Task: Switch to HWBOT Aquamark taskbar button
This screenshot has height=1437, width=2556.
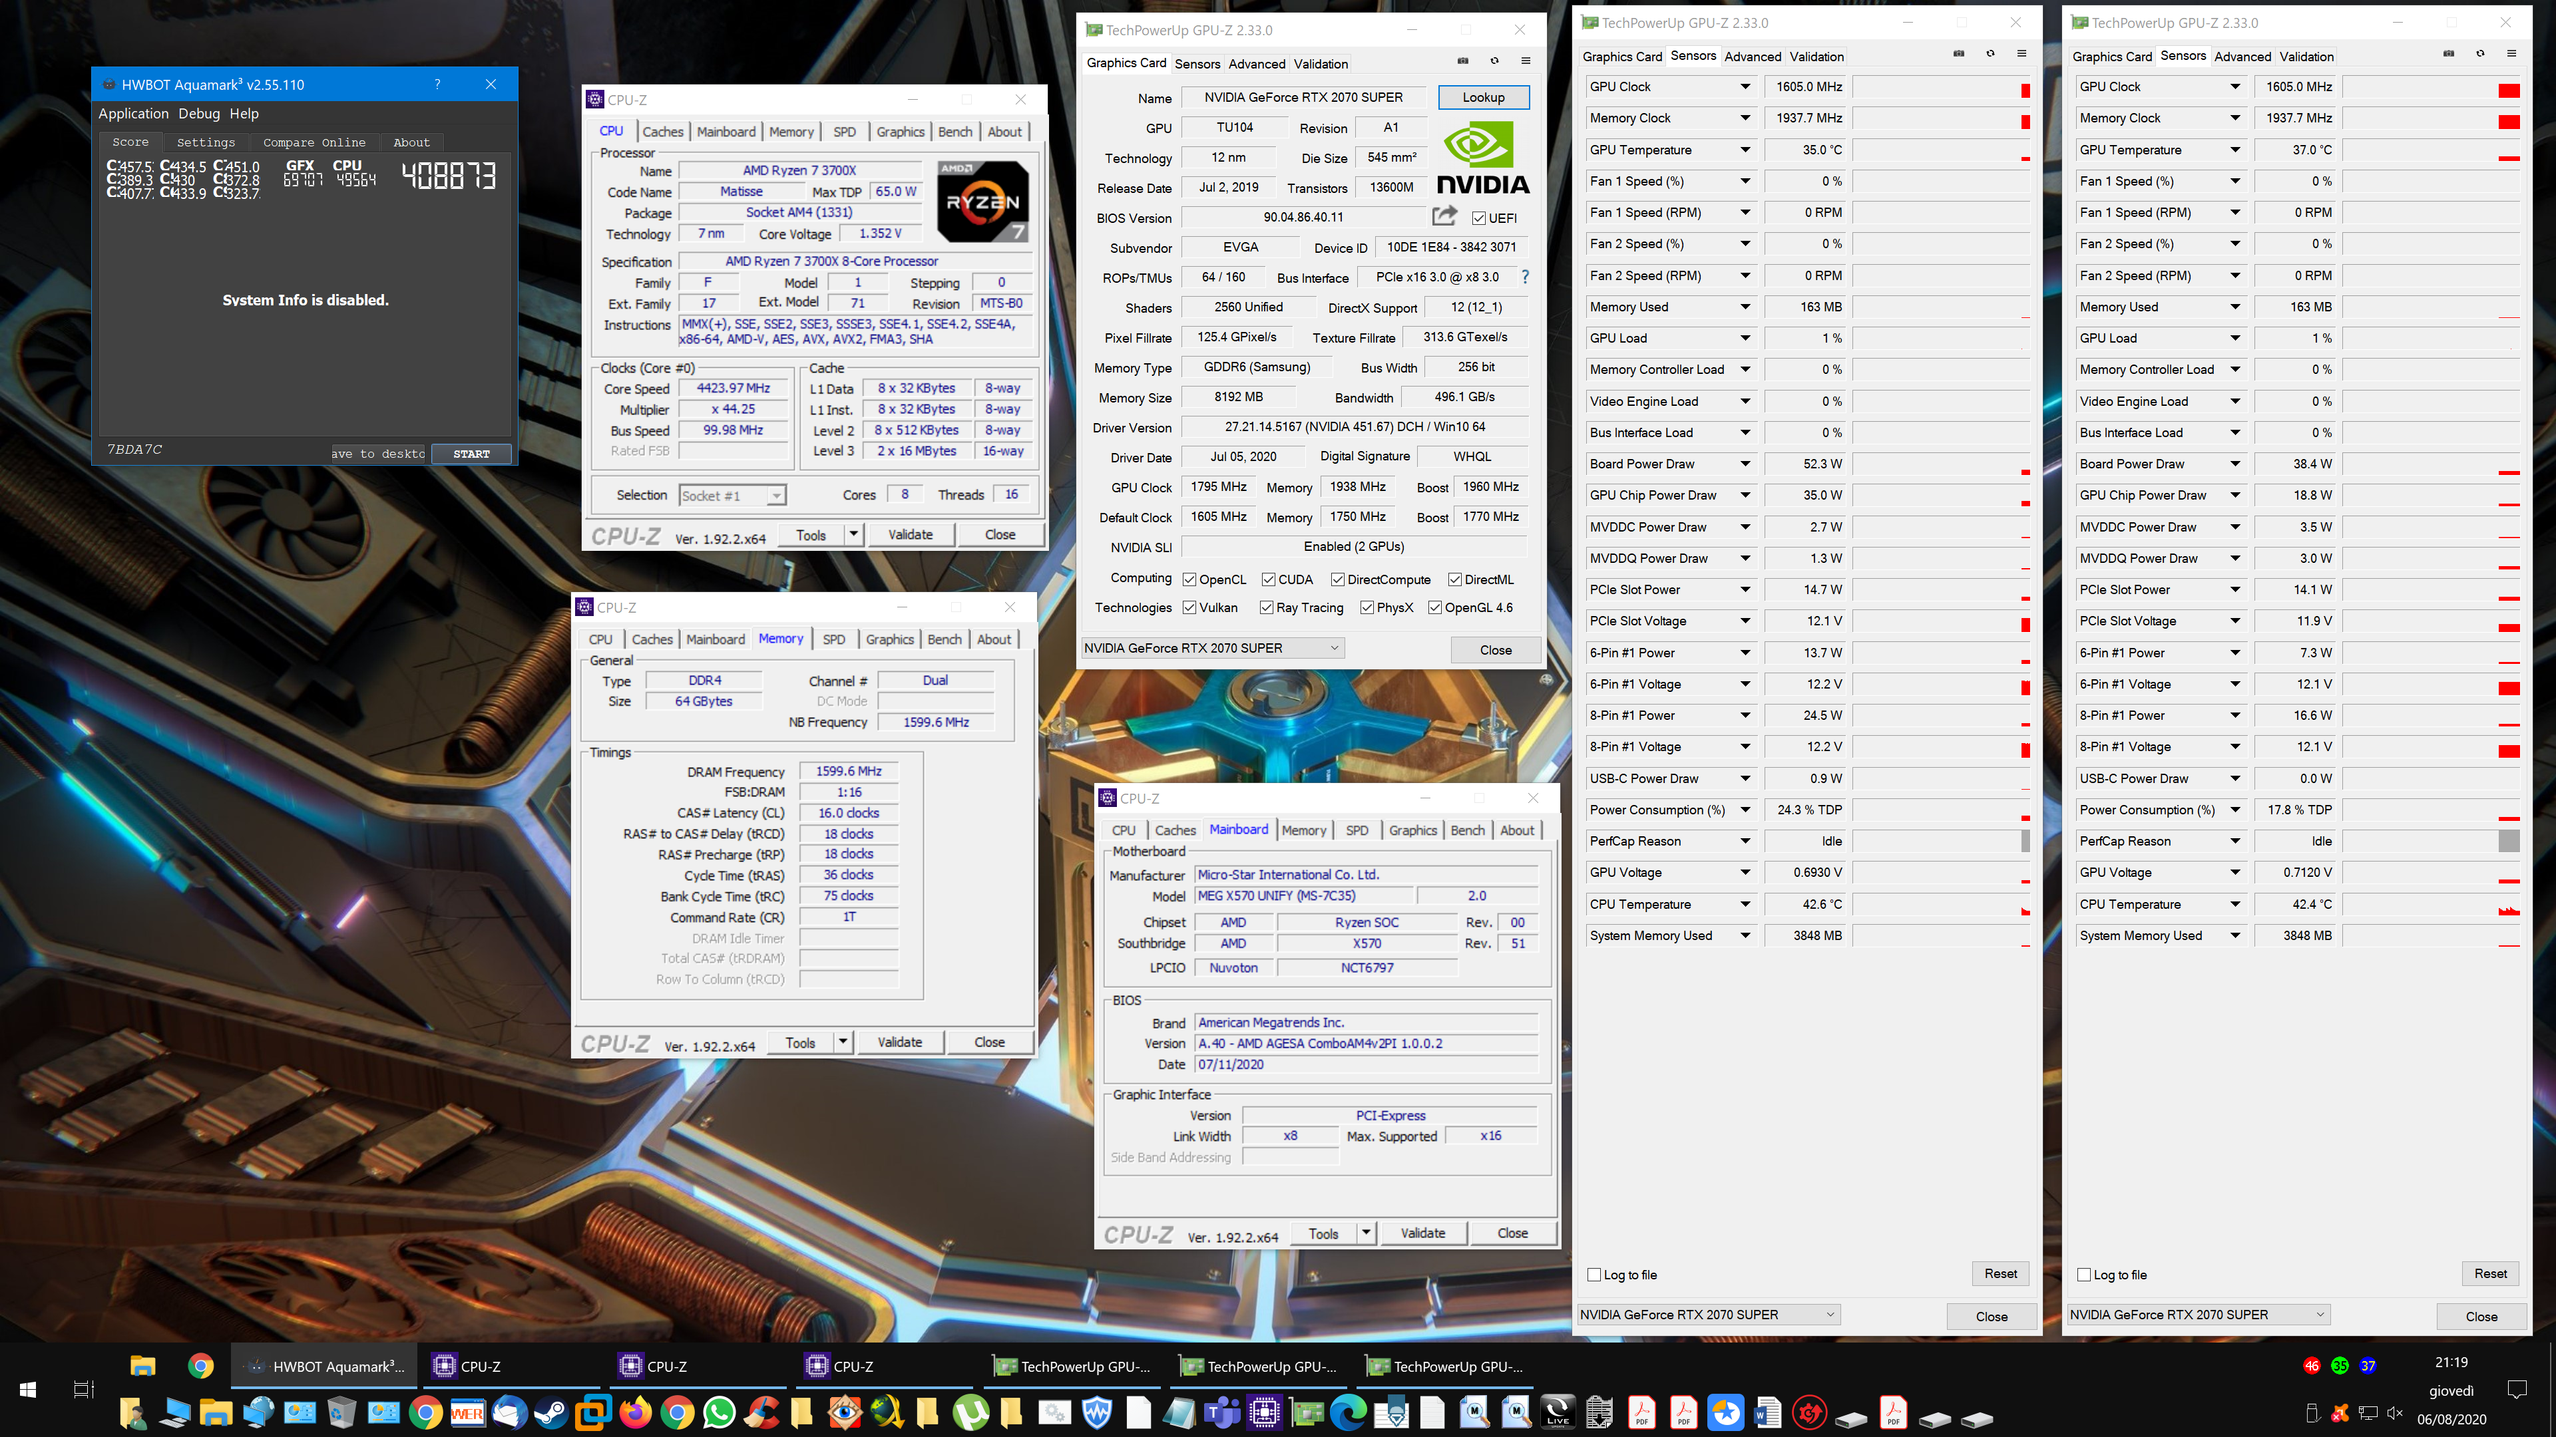Action: point(325,1366)
